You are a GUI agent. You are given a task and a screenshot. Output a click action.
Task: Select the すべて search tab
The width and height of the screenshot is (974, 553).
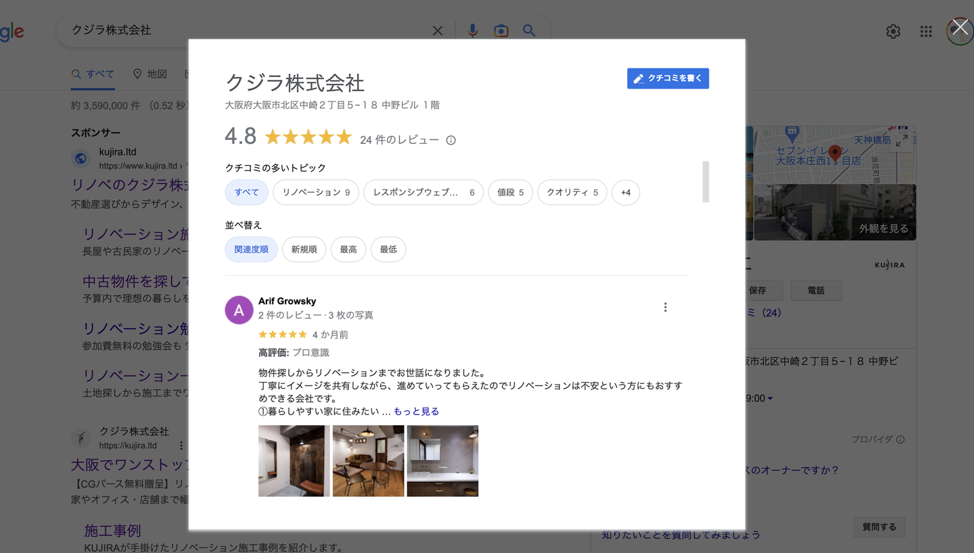[93, 74]
